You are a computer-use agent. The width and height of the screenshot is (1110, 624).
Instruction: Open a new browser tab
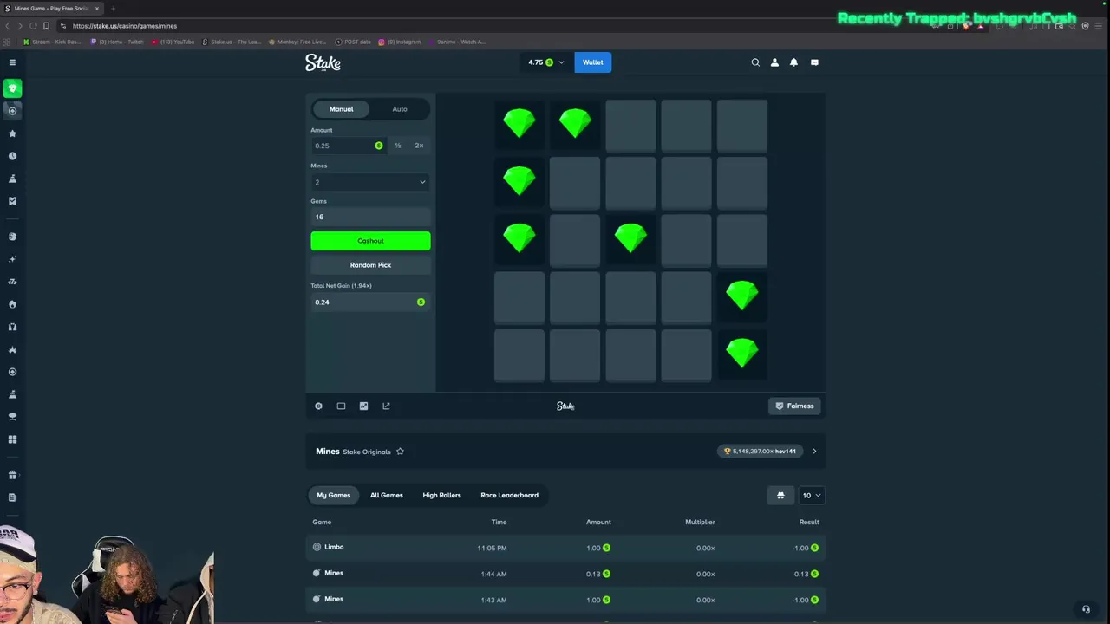(113, 8)
